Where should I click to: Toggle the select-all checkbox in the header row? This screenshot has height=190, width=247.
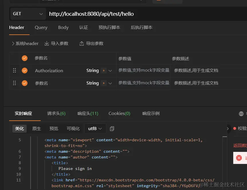click(25, 58)
